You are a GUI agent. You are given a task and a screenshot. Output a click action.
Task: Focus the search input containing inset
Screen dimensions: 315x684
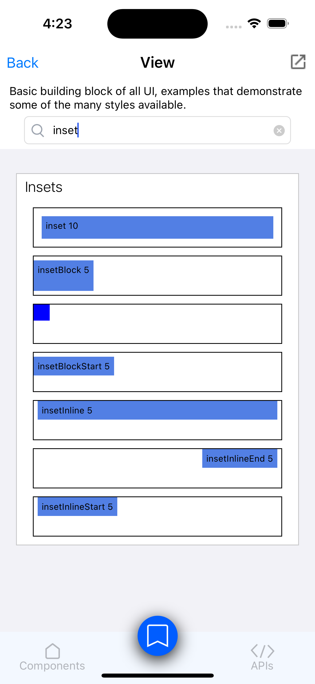point(160,130)
